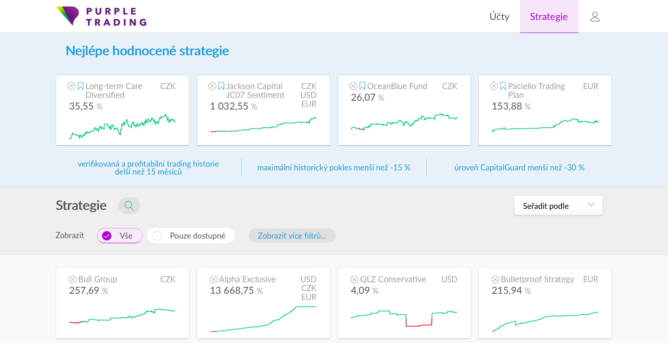Toggle the bookmark icon on OceanBlue Fund
Screen dimensions: 668x343
click(362, 86)
